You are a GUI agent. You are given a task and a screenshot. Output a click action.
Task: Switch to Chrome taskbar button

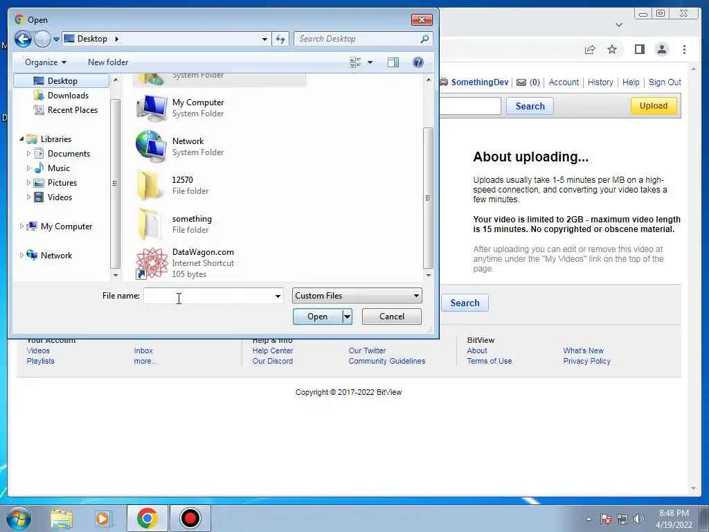click(x=147, y=518)
